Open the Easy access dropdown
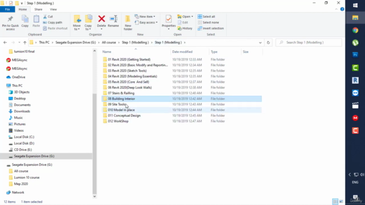Image resolution: width=365 pixels, height=205 pixels. 146,22
